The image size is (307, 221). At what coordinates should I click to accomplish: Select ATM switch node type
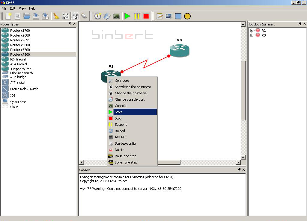pos(38,82)
